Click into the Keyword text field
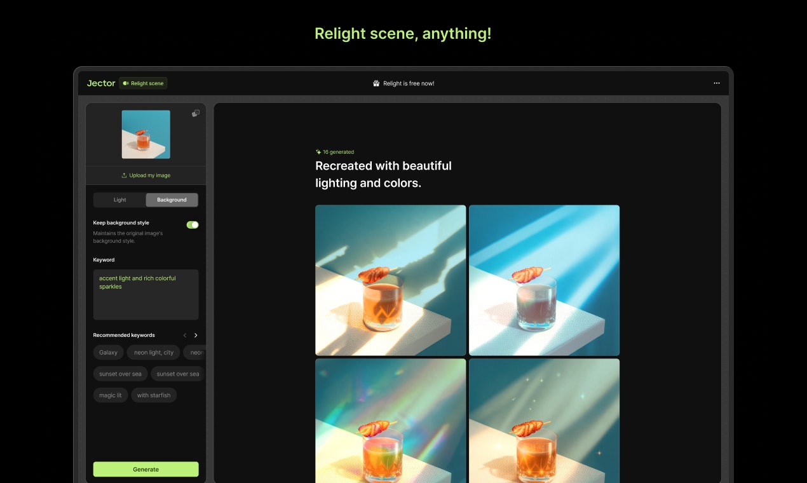 (146, 294)
